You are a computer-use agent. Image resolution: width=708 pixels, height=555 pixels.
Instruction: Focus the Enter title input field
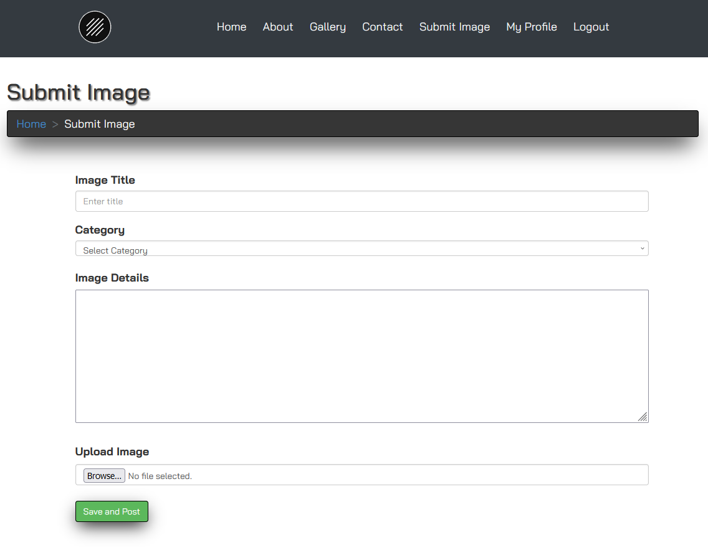coord(361,201)
